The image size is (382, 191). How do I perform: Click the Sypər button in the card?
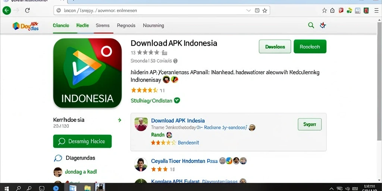[310, 124]
